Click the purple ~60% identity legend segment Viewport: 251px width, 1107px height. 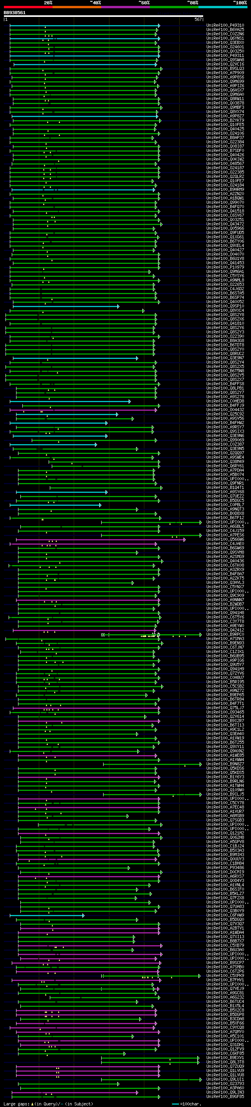pyautogui.click(x=125, y=7)
